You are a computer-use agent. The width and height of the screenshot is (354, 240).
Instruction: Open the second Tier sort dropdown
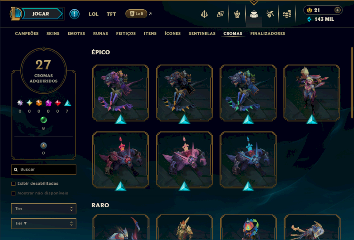(43, 223)
